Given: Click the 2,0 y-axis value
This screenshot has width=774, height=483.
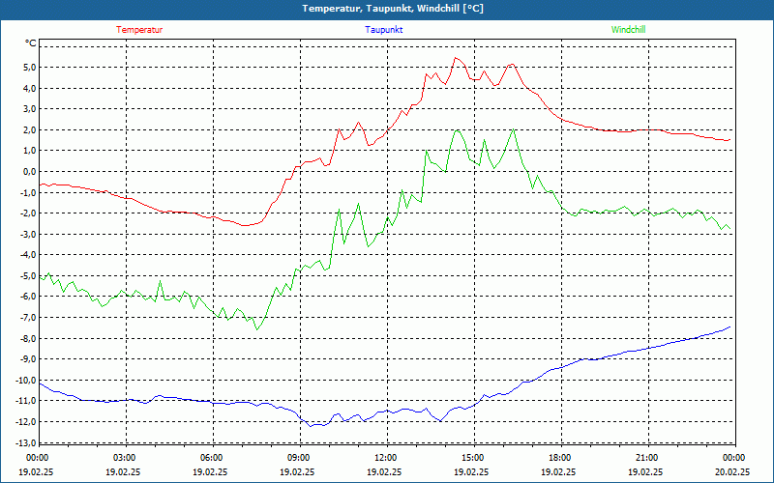Looking at the screenshot, I should pos(29,129).
